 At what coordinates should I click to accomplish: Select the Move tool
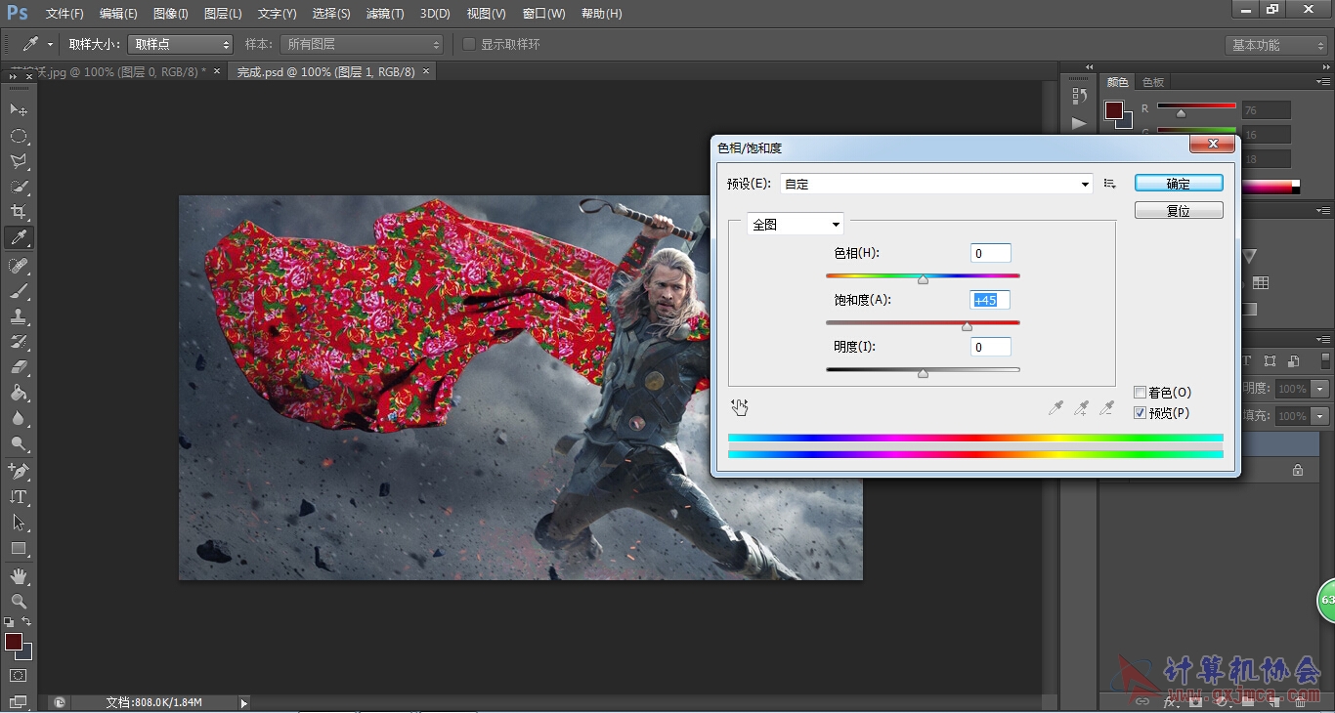click(18, 110)
